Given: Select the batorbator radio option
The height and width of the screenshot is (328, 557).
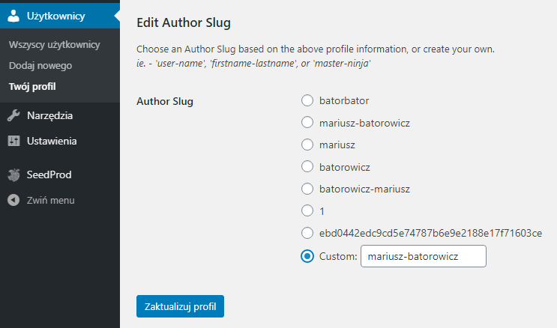Looking at the screenshot, I should tap(307, 100).
